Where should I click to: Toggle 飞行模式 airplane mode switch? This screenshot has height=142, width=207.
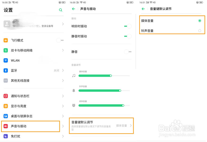click(60, 40)
